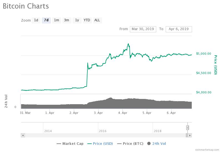Click 2016 in the navigator timeline

[x=103, y=131]
